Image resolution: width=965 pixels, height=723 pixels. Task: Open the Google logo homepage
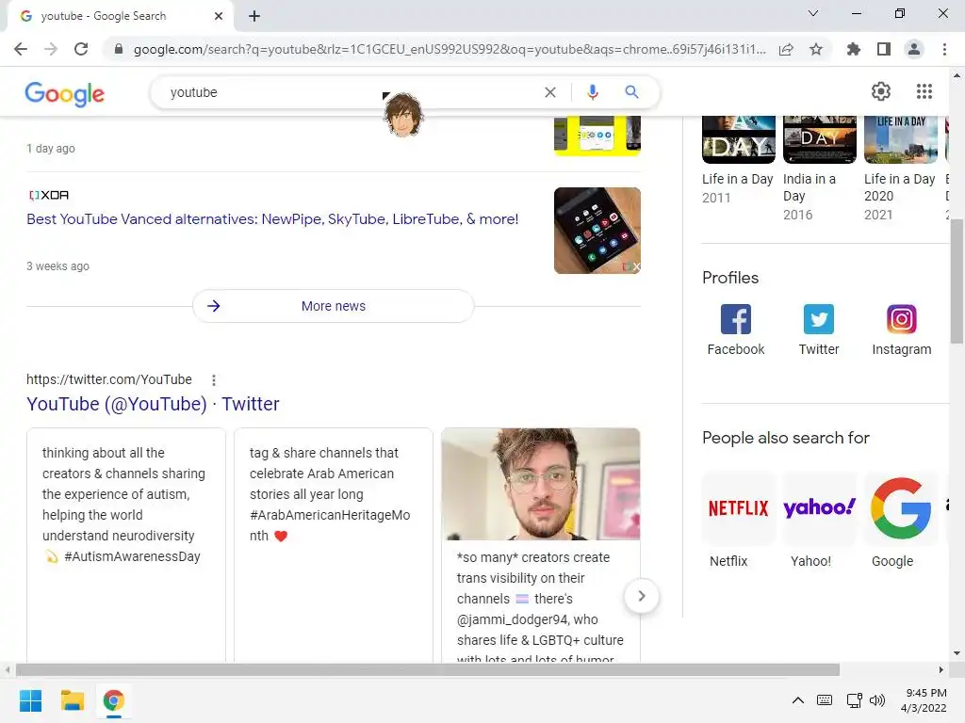(65, 94)
